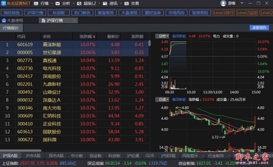Screen dimensions: 273x167
Task: Select stock row 嘉泽新能
Action: [x=74, y=45]
